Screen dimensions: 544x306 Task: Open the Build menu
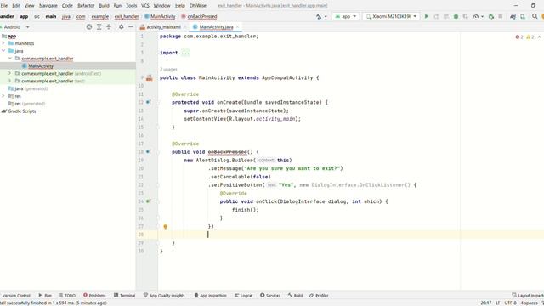click(104, 6)
